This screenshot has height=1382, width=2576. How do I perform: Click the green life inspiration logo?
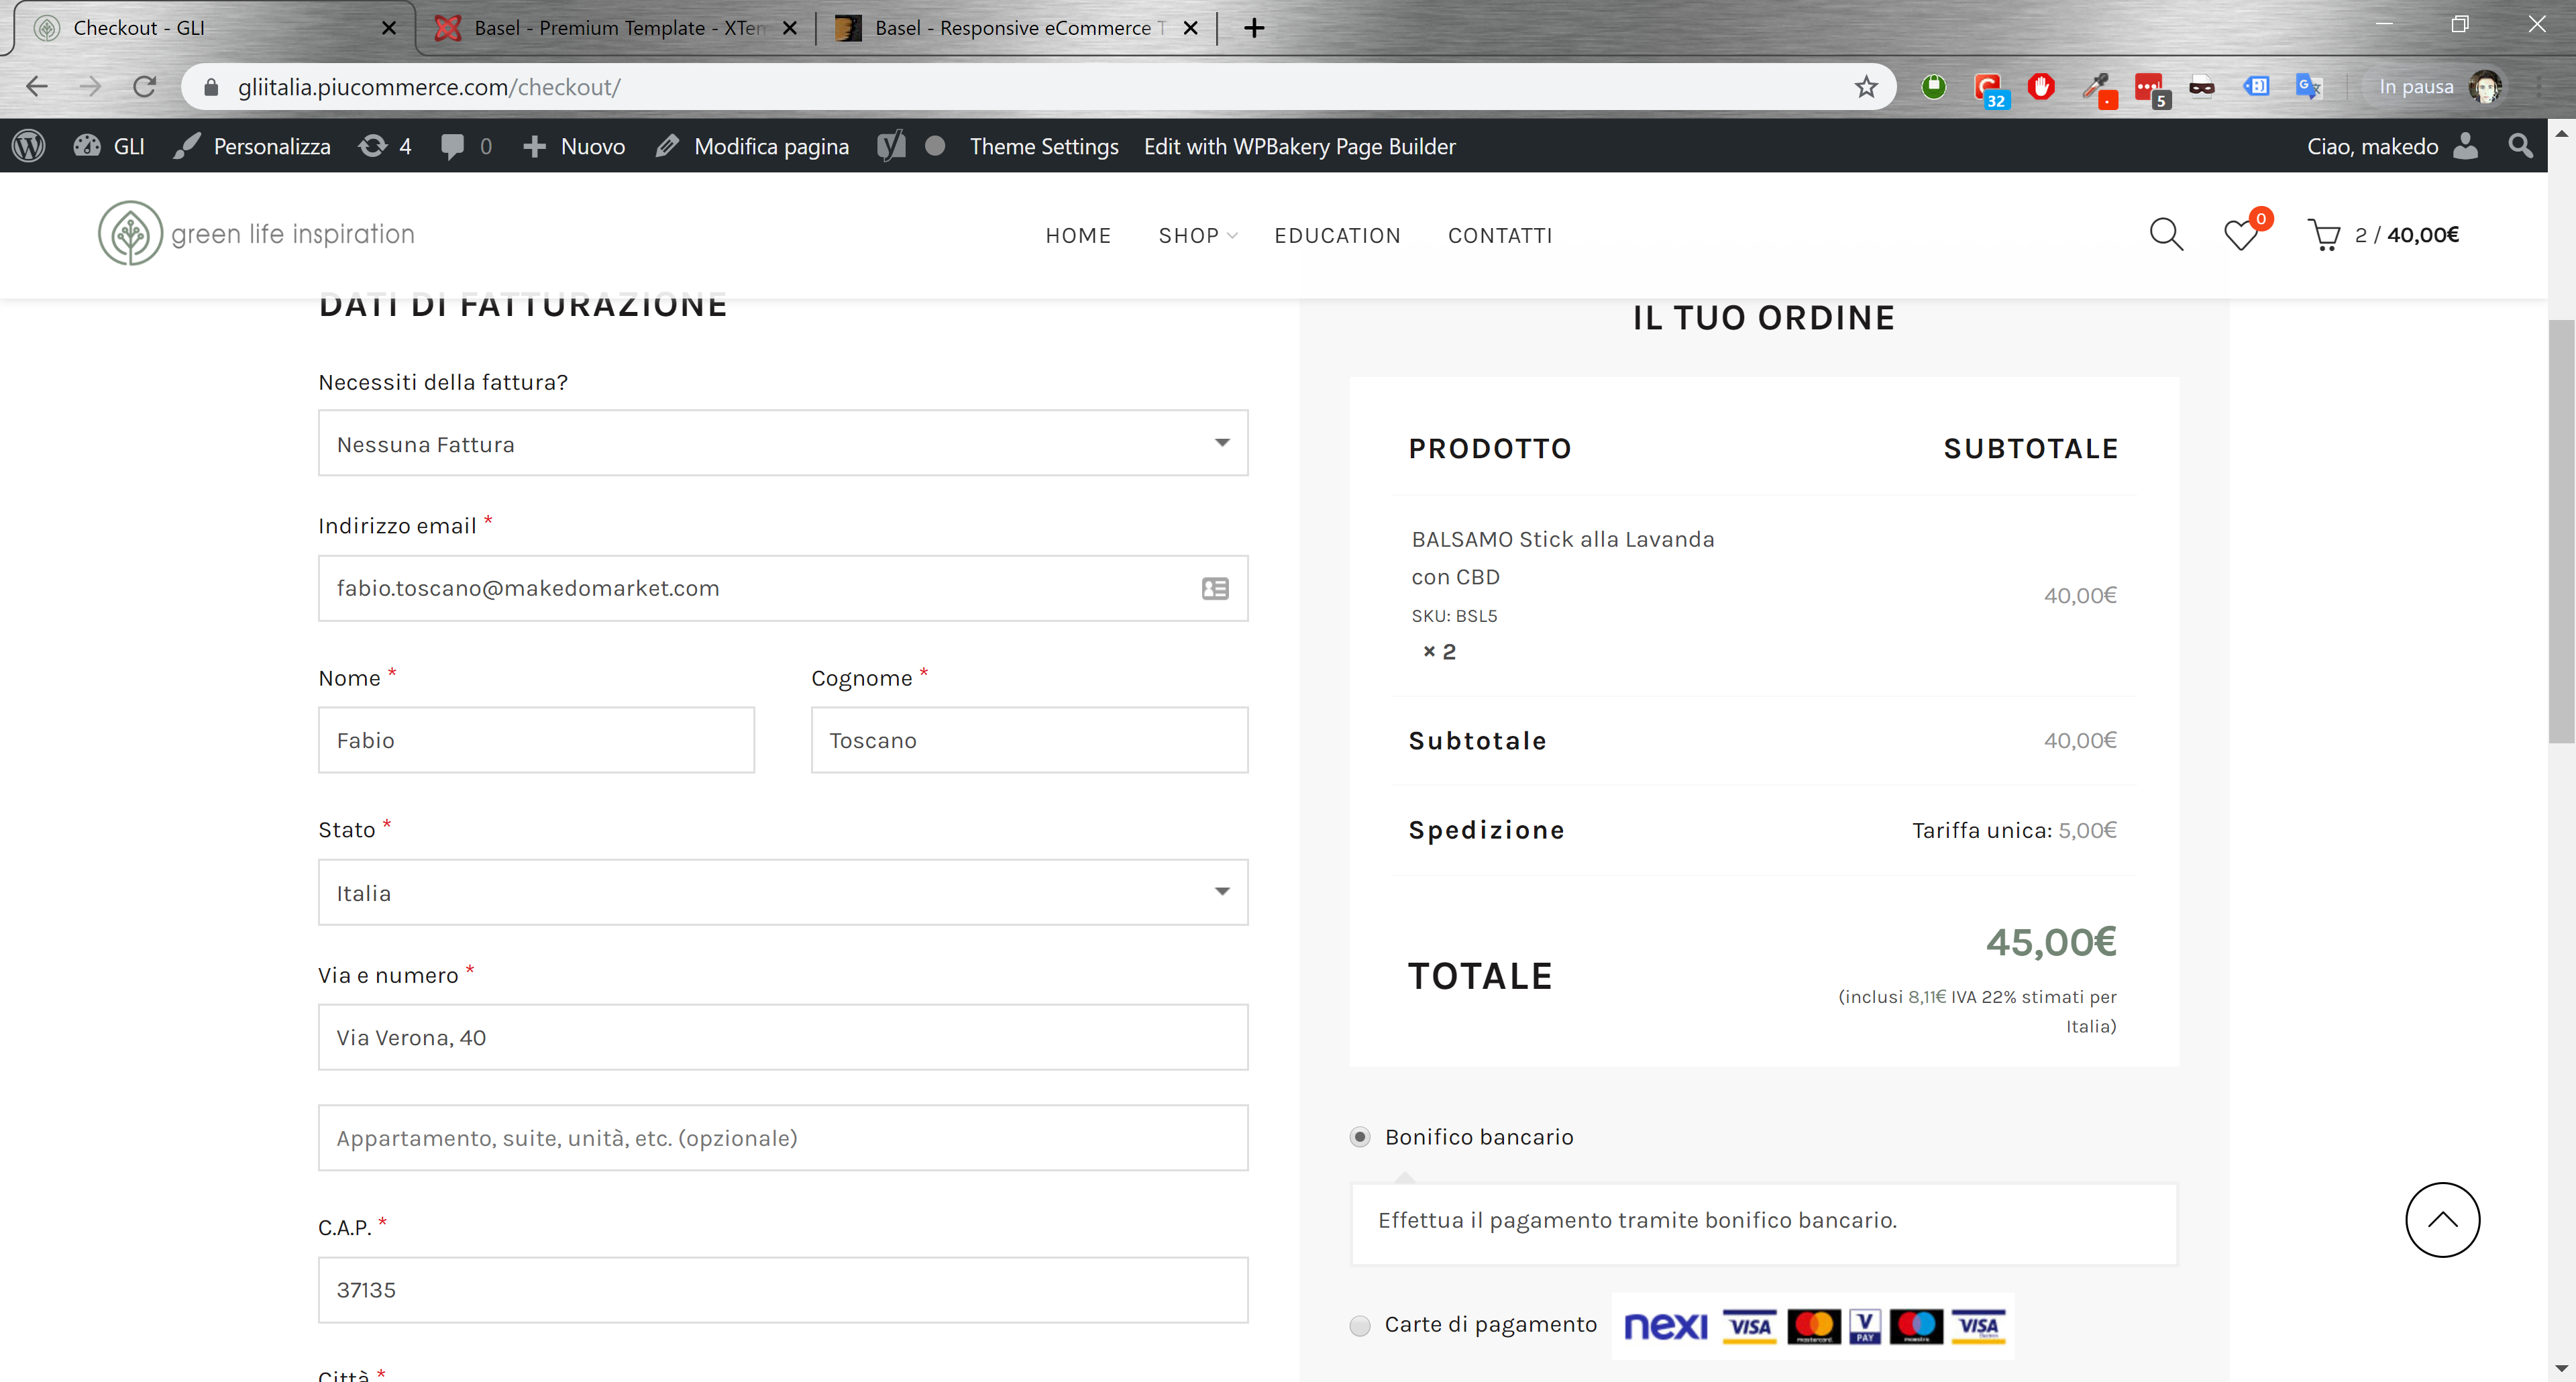coord(256,234)
